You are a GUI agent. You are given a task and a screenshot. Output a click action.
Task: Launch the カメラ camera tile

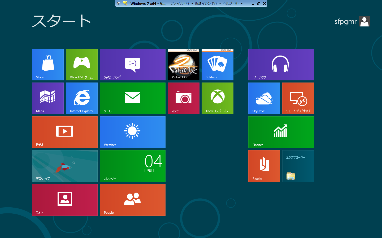click(x=184, y=98)
